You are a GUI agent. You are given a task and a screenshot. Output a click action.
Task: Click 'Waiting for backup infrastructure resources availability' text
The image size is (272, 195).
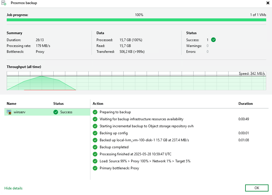tap(141, 119)
